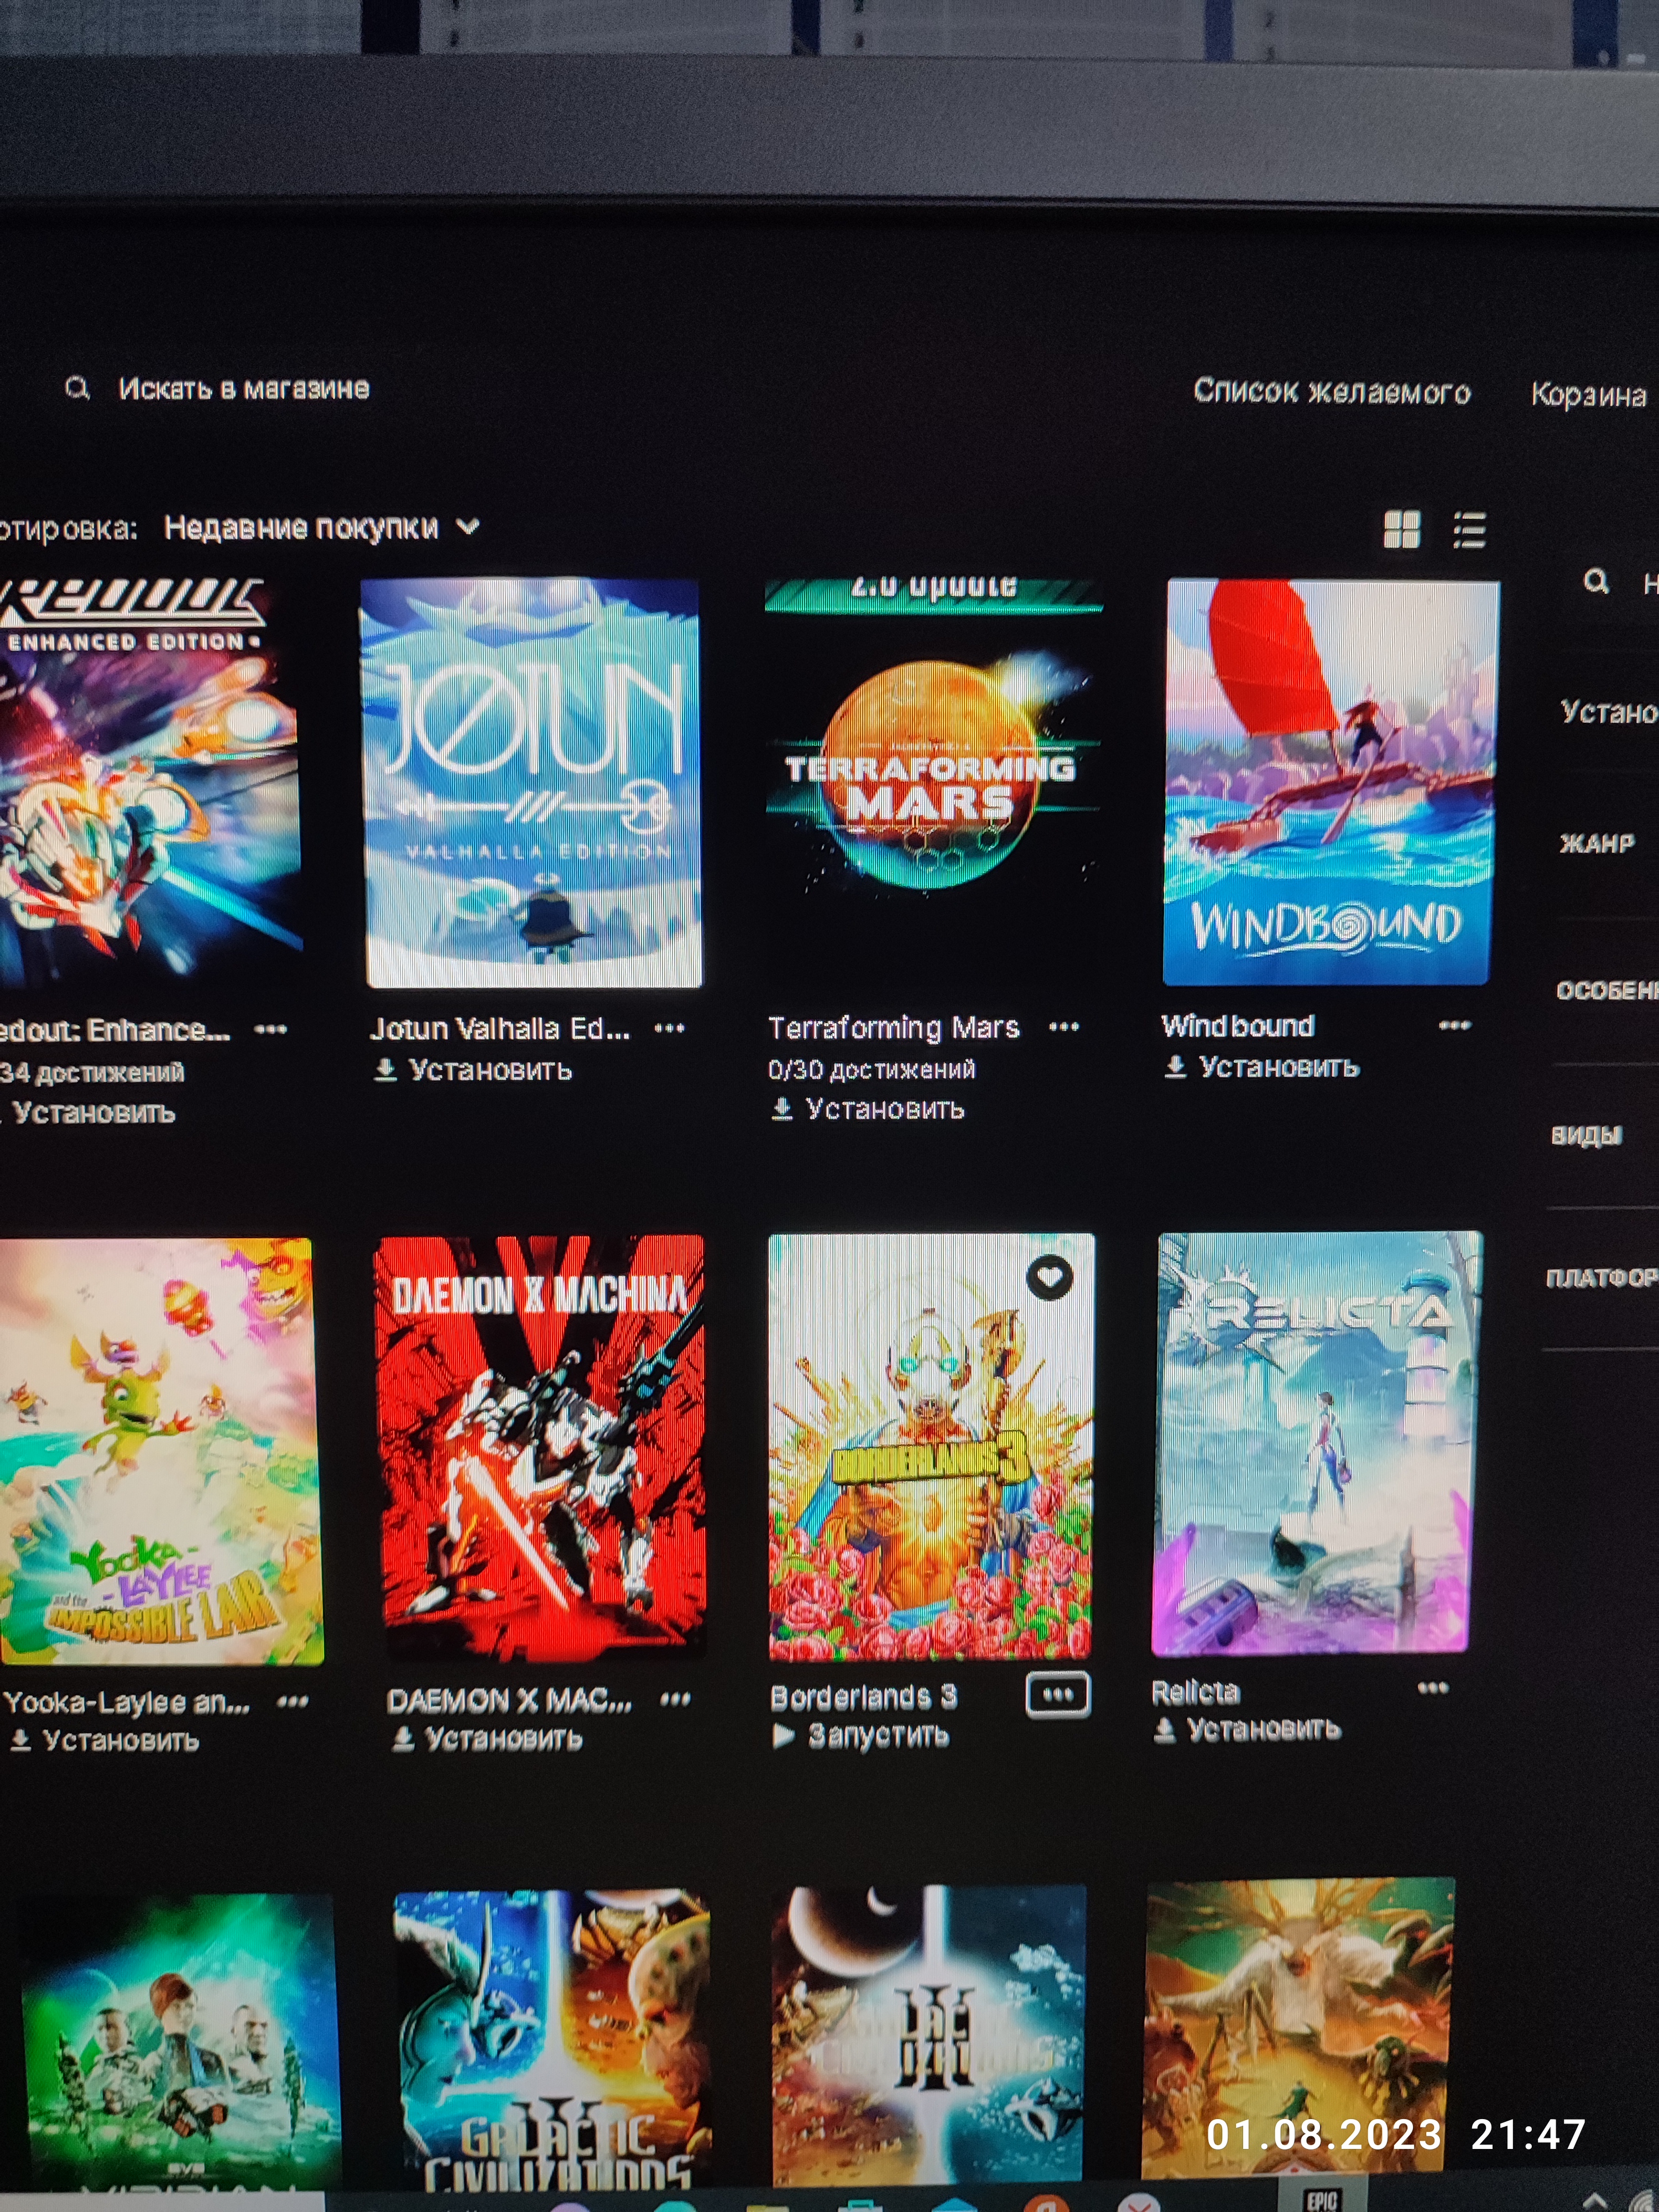Install Windbound
Image resolution: width=1659 pixels, height=2212 pixels.
click(x=1262, y=1067)
